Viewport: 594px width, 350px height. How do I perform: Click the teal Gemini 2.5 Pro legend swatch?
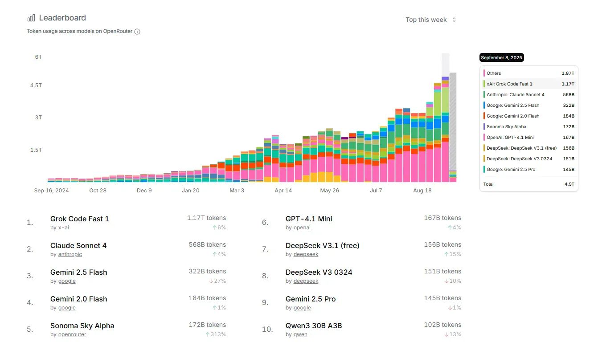484,169
